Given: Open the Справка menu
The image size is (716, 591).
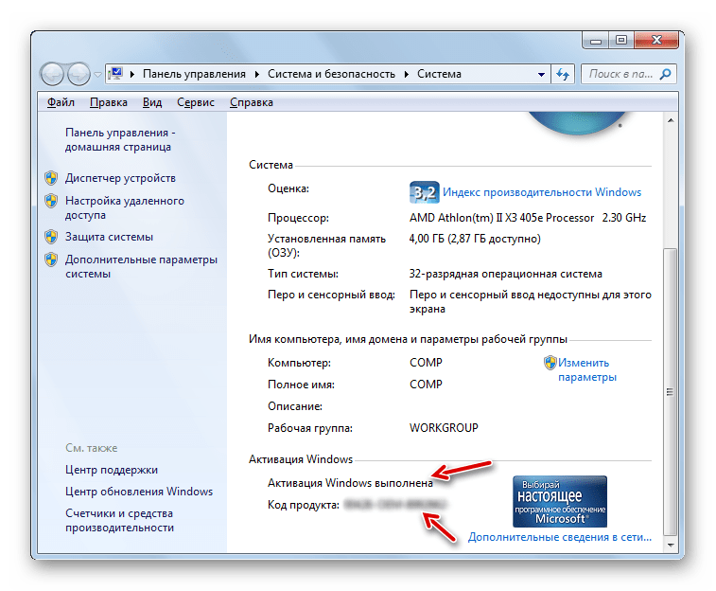Looking at the screenshot, I should point(252,102).
